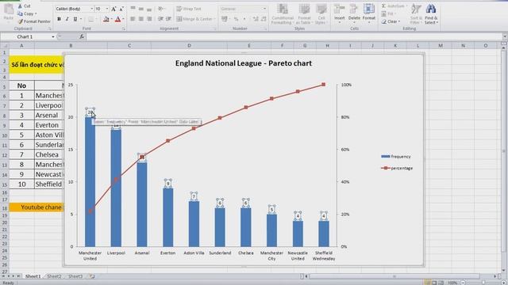Screen dimensions: 508x285
Task: Open the Name Box dropdown arrow
Action: (x=53, y=37)
